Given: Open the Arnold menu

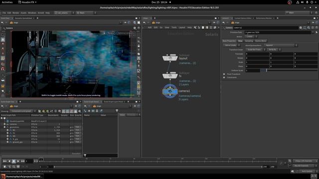Looking at the screenshot, I should [41, 13].
